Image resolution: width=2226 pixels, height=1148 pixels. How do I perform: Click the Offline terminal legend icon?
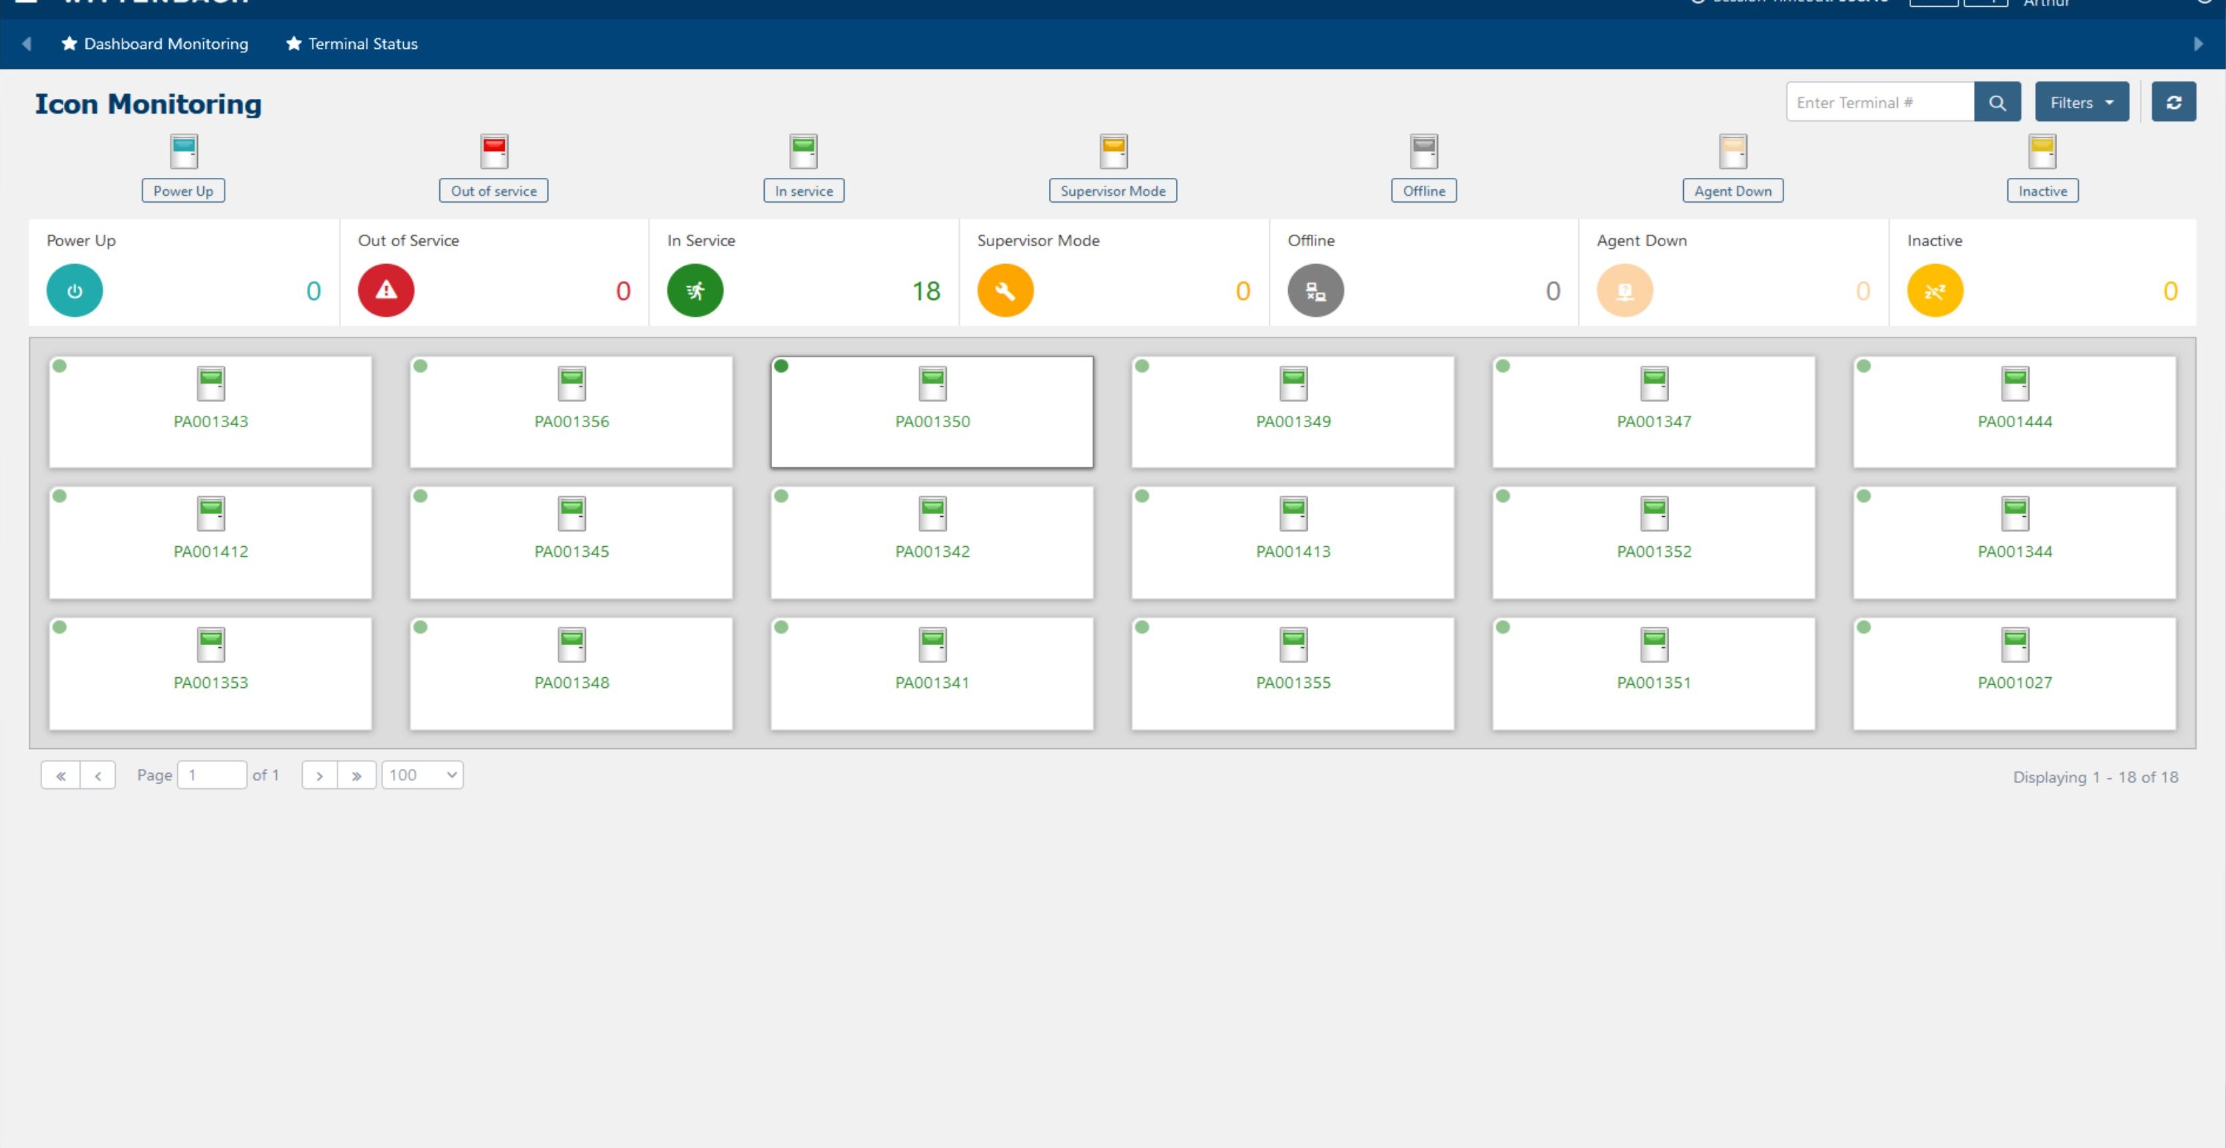coord(1424,151)
